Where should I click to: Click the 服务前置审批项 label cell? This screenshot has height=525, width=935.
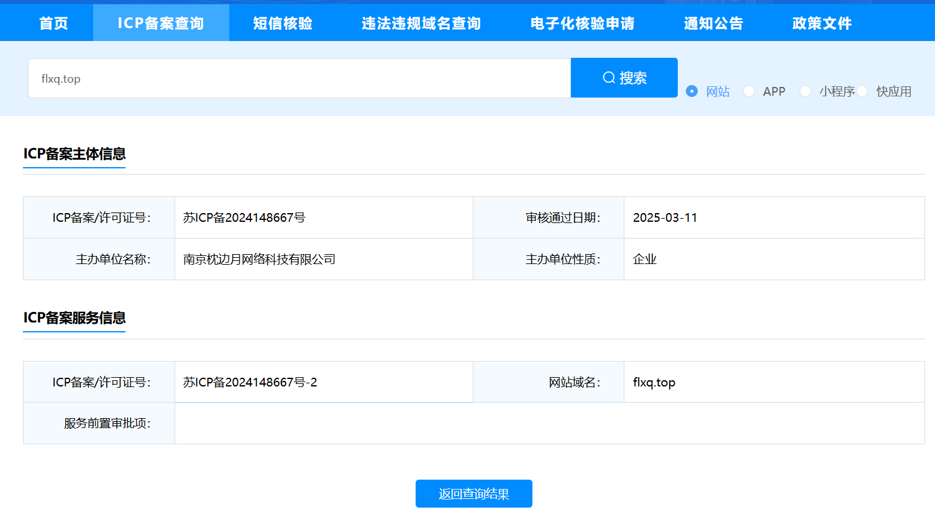point(99,423)
